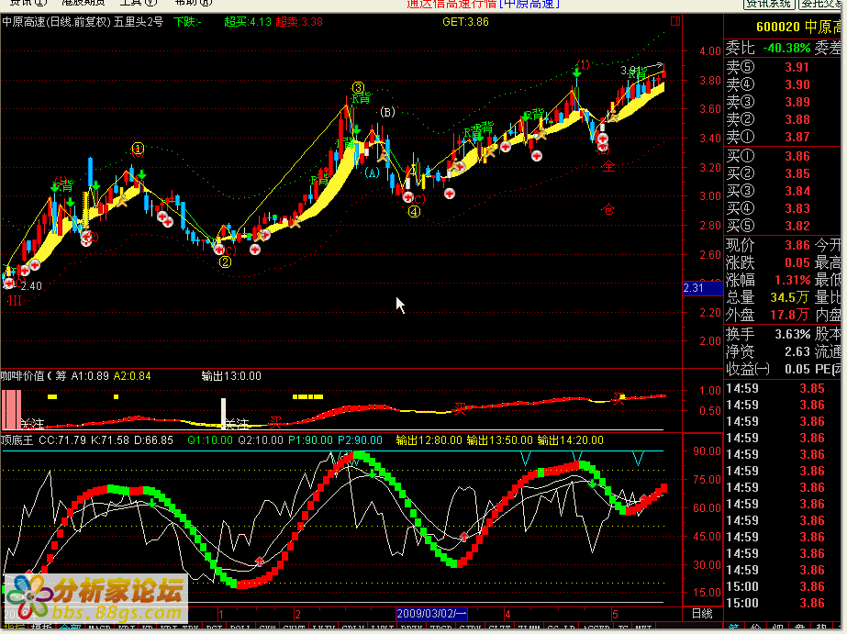Open the 帮助 menu
The image size is (847, 634).
point(194,4)
